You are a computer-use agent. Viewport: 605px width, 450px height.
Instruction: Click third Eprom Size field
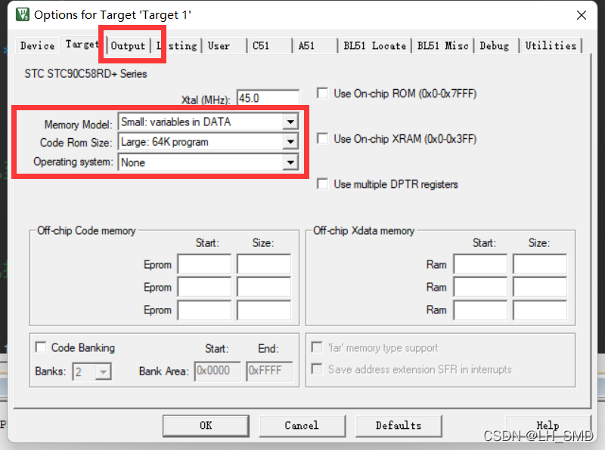[264, 310]
